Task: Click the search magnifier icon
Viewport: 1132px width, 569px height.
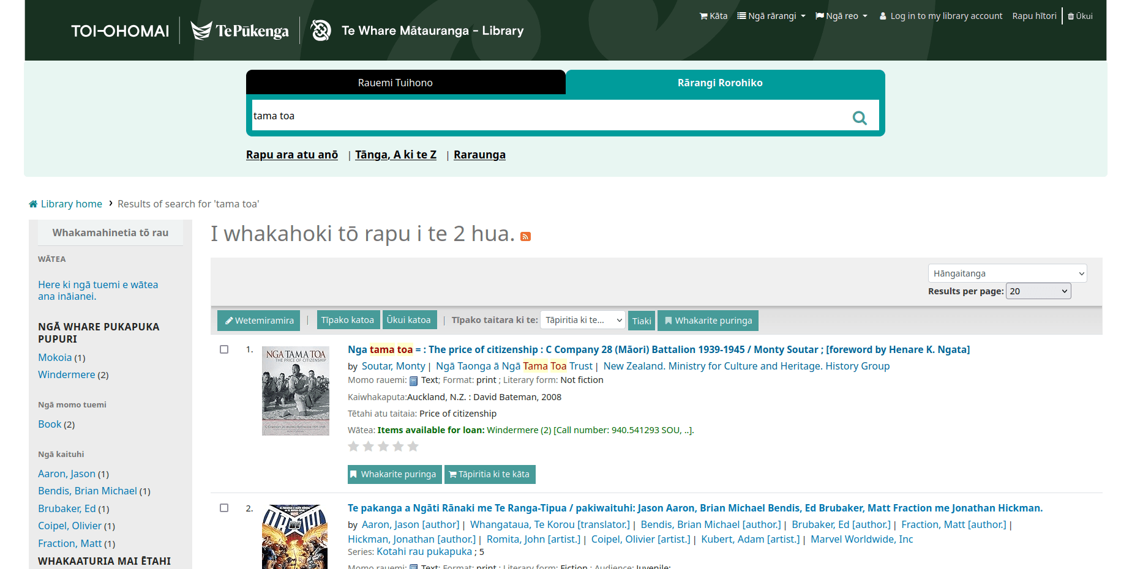Action: pos(860,117)
